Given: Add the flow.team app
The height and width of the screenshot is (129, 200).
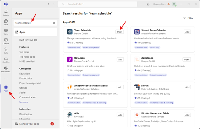Looking at the screenshot, I should pos(120,59).
